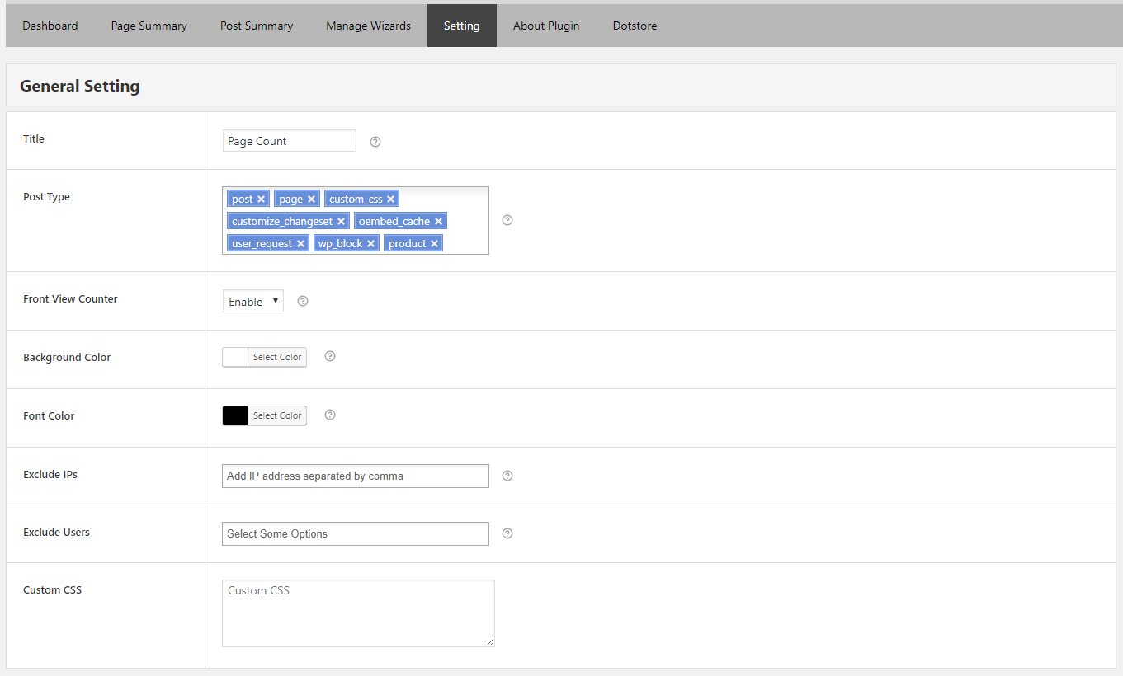Click the black Font Color swatch

click(235, 415)
